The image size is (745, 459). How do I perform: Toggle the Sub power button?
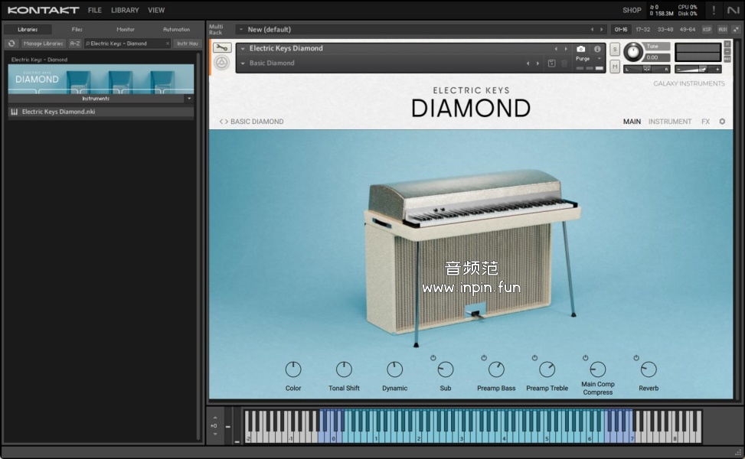(x=433, y=358)
